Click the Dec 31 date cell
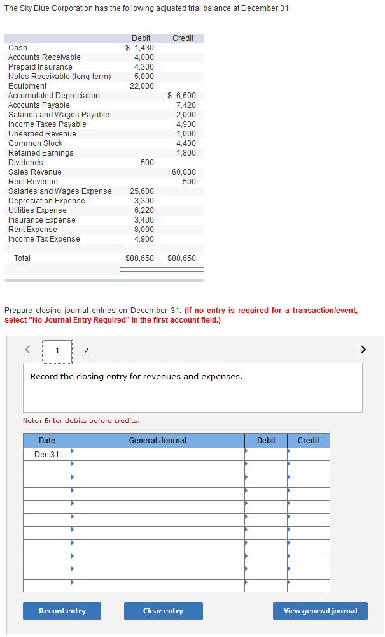The image size is (385, 637). pos(47,454)
